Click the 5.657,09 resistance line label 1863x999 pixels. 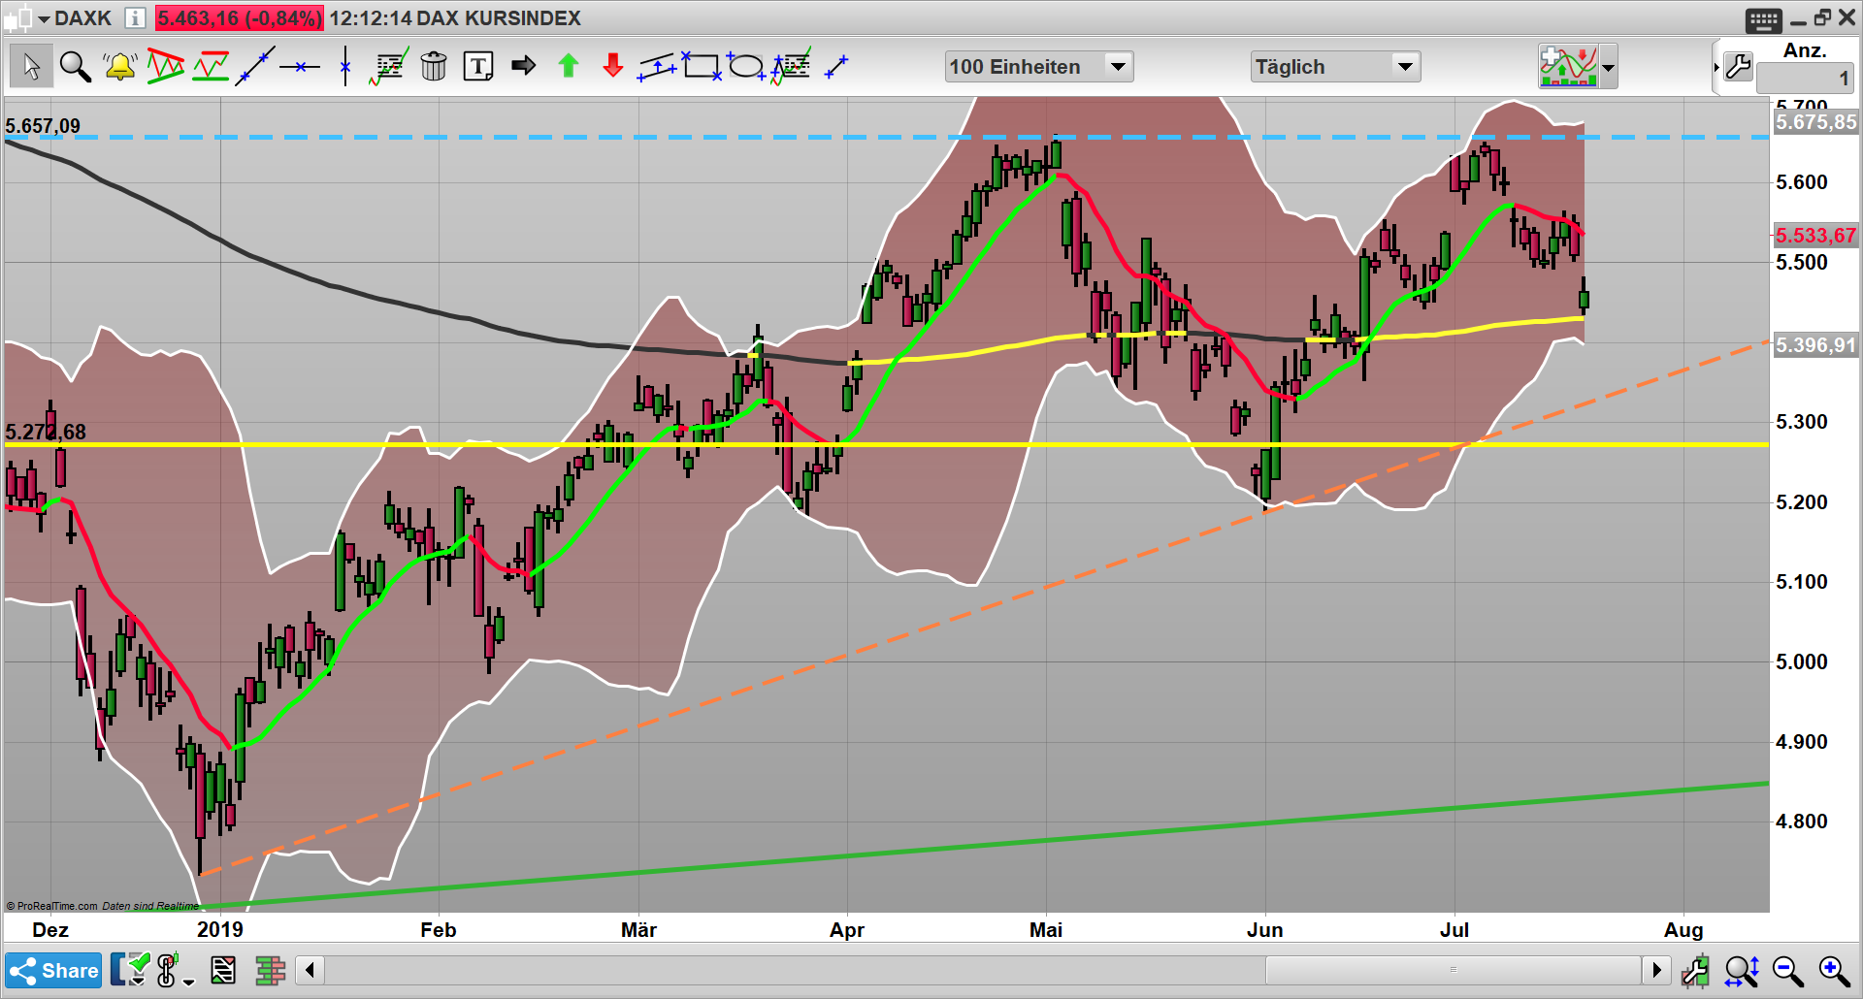[43, 125]
